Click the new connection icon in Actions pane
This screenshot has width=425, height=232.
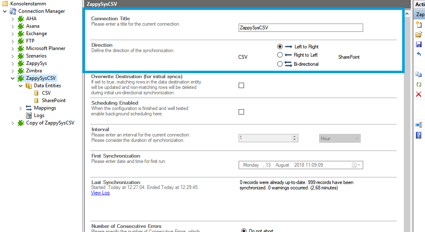pos(419,24)
